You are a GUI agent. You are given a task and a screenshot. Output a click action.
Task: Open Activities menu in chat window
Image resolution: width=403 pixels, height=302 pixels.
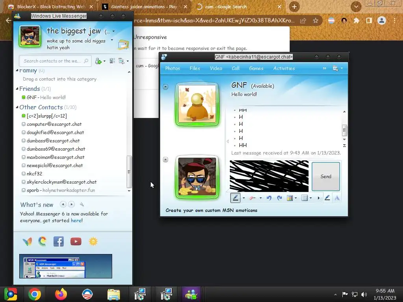pyautogui.click(x=284, y=68)
